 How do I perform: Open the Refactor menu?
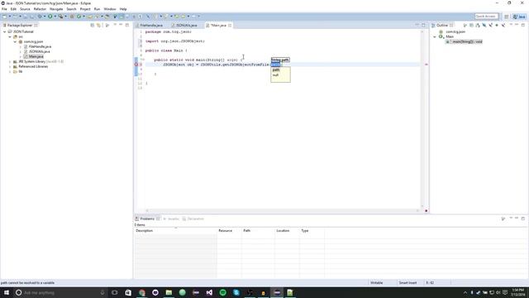pos(40,9)
